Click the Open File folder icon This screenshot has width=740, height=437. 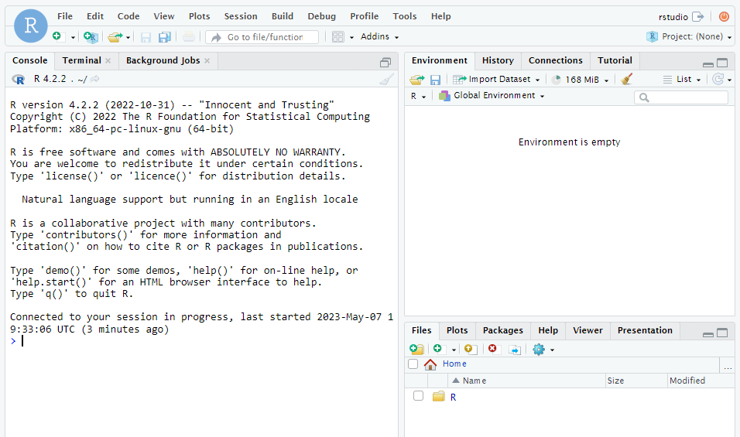click(x=115, y=37)
